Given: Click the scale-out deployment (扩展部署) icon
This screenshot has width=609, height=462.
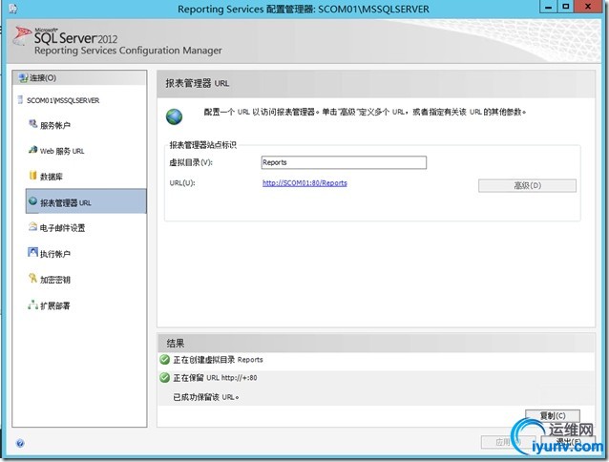Looking at the screenshot, I should [33, 304].
